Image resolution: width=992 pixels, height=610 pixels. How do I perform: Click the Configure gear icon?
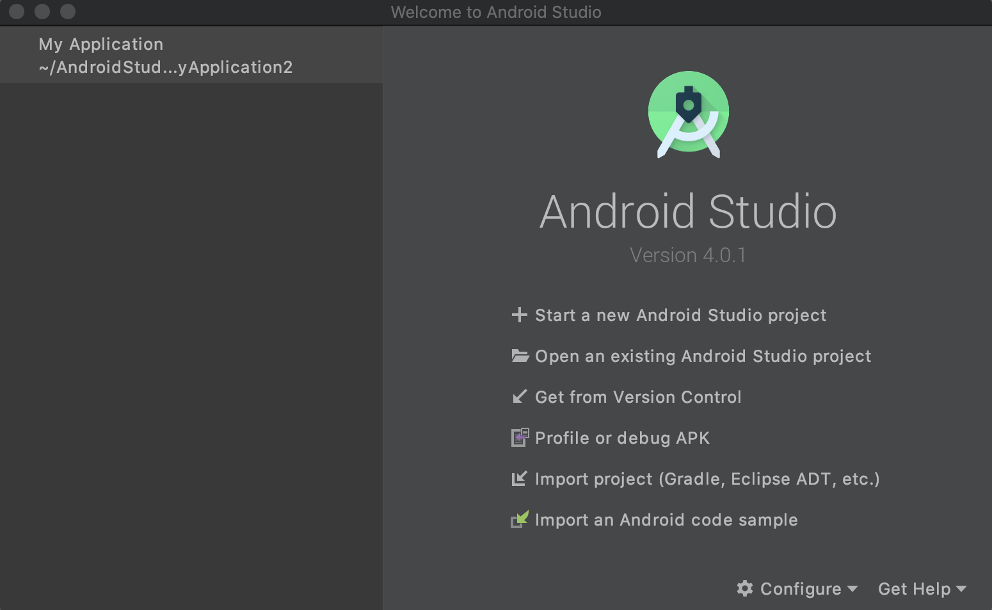pos(744,588)
